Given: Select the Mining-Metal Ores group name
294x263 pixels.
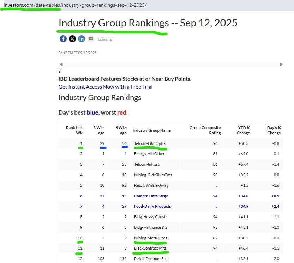Looking at the screenshot, I should pos(150,238).
